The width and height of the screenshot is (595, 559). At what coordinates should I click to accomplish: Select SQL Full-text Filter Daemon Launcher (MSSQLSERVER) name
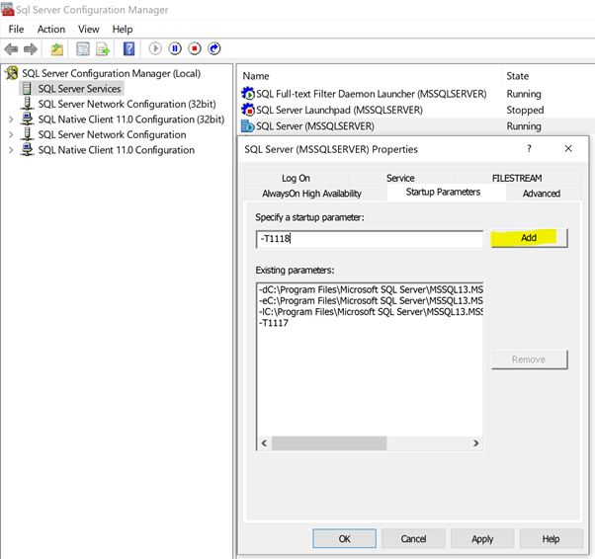click(x=371, y=93)
